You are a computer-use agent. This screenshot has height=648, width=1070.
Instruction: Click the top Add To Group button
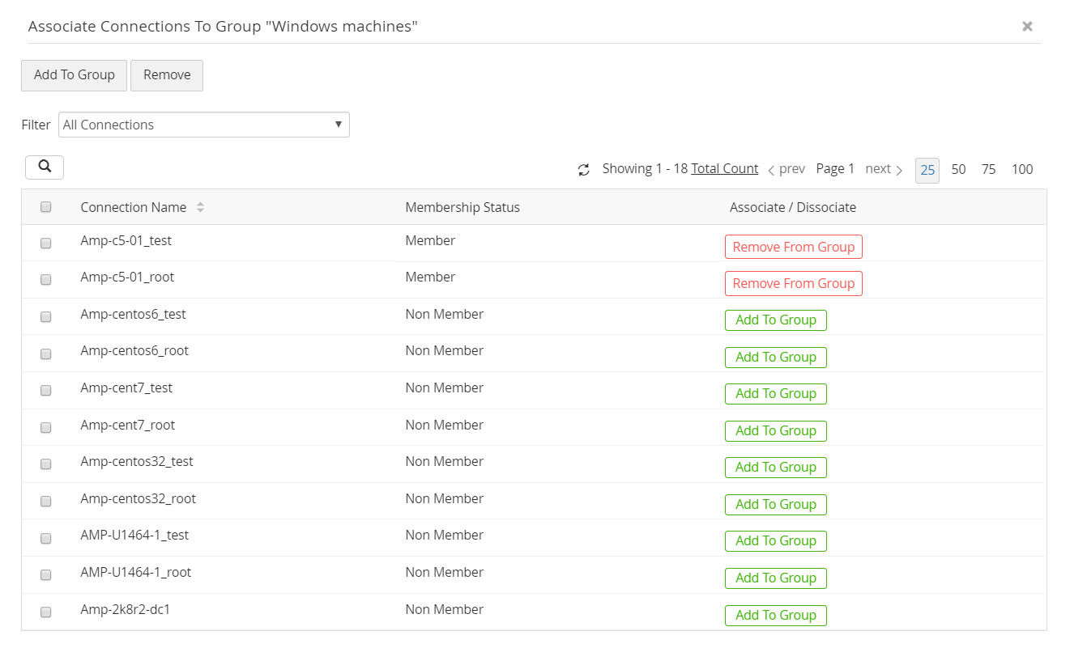pos(74,75)
